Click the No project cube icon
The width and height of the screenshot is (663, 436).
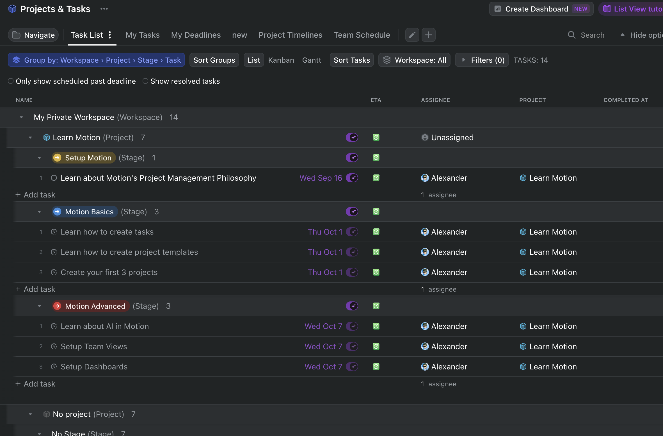[47, 414]
